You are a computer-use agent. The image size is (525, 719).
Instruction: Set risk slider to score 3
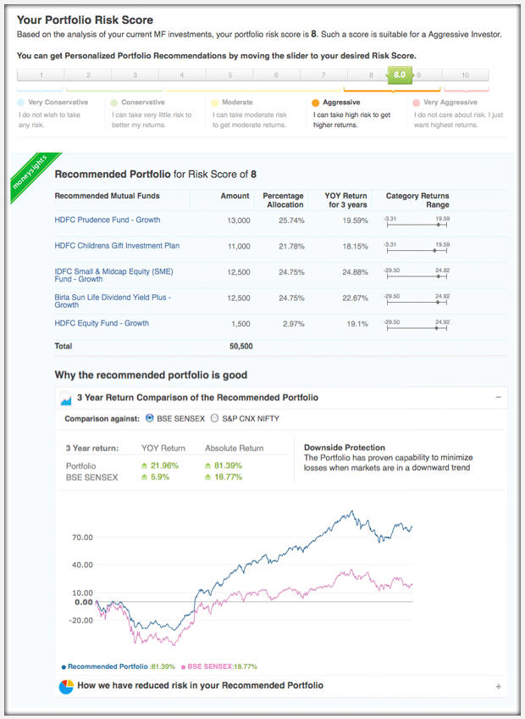point(135,75)
